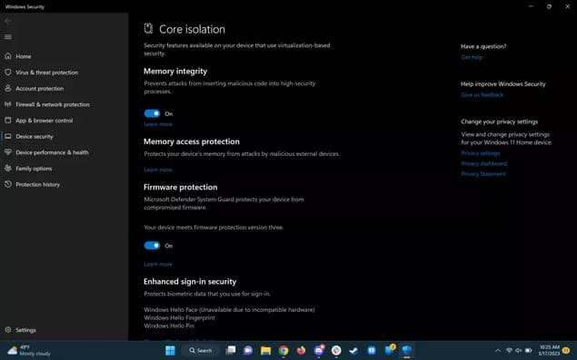This screenshot has height=360, width=577.
Task: Click the Family options people icon
Action: (x=8, y=169)
